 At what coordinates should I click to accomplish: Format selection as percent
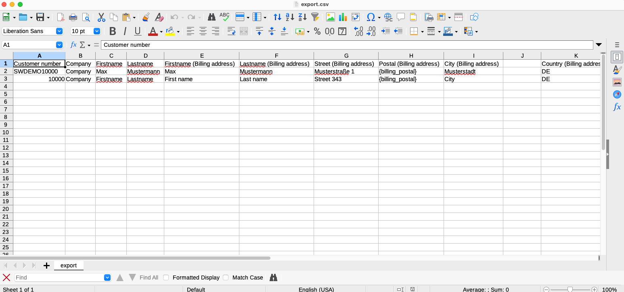317,31
